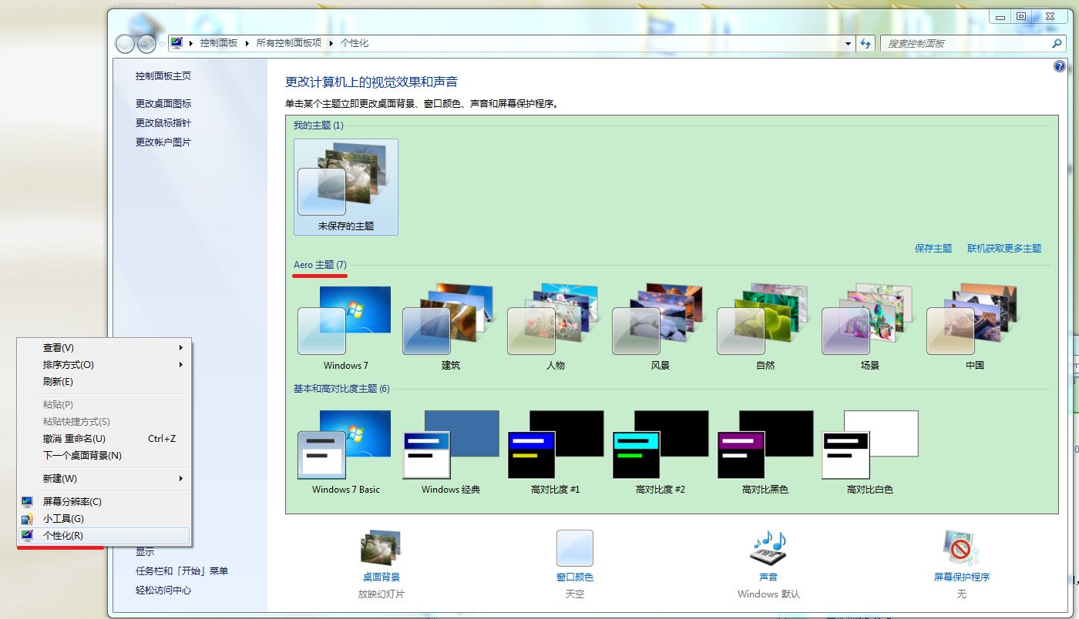This screenshot has height=619, width=1079.
Task: Click the 控制面板 breadcrumb segment
Action: click(219, 44)
